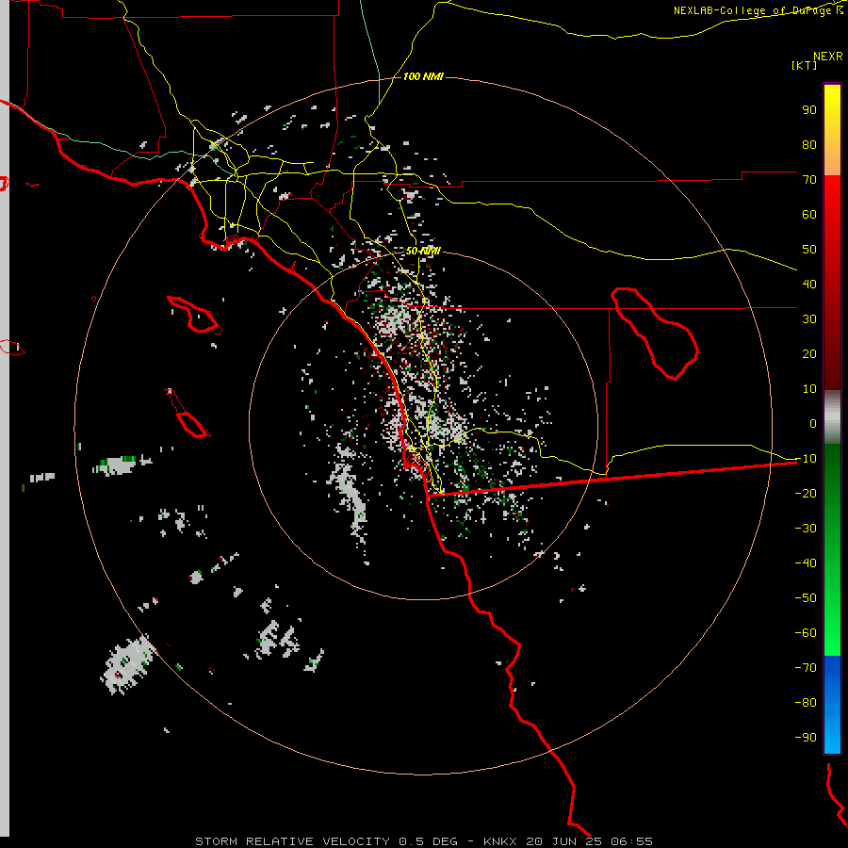The image size is (848, 848).
Task: Pick the gray zero-velocity segment of the color bar
Action: [x=832, y=417]
